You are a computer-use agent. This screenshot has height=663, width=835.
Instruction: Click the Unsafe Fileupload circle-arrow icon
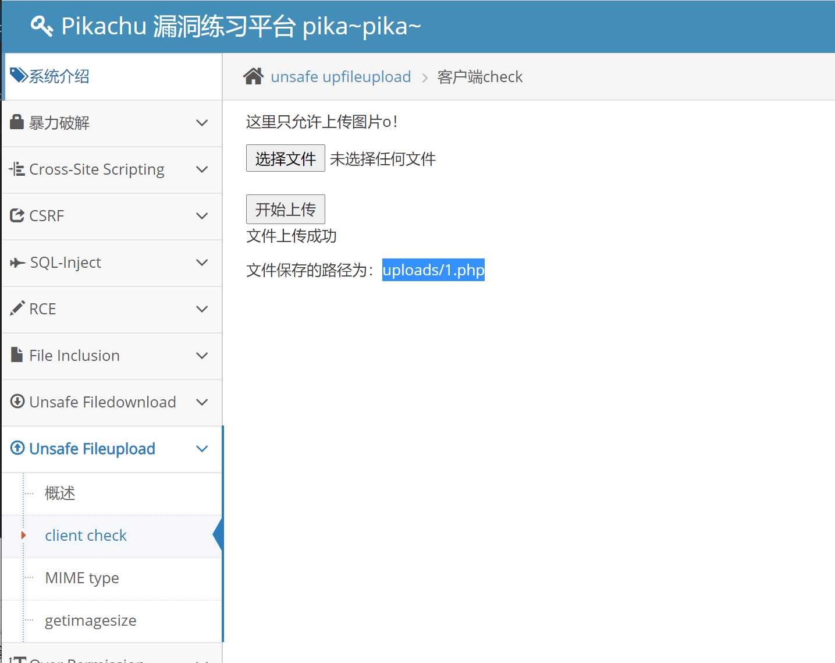17,448
